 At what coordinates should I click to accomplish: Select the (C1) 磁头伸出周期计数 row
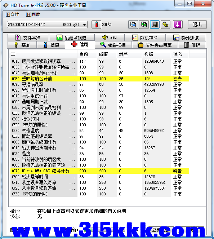100,148
